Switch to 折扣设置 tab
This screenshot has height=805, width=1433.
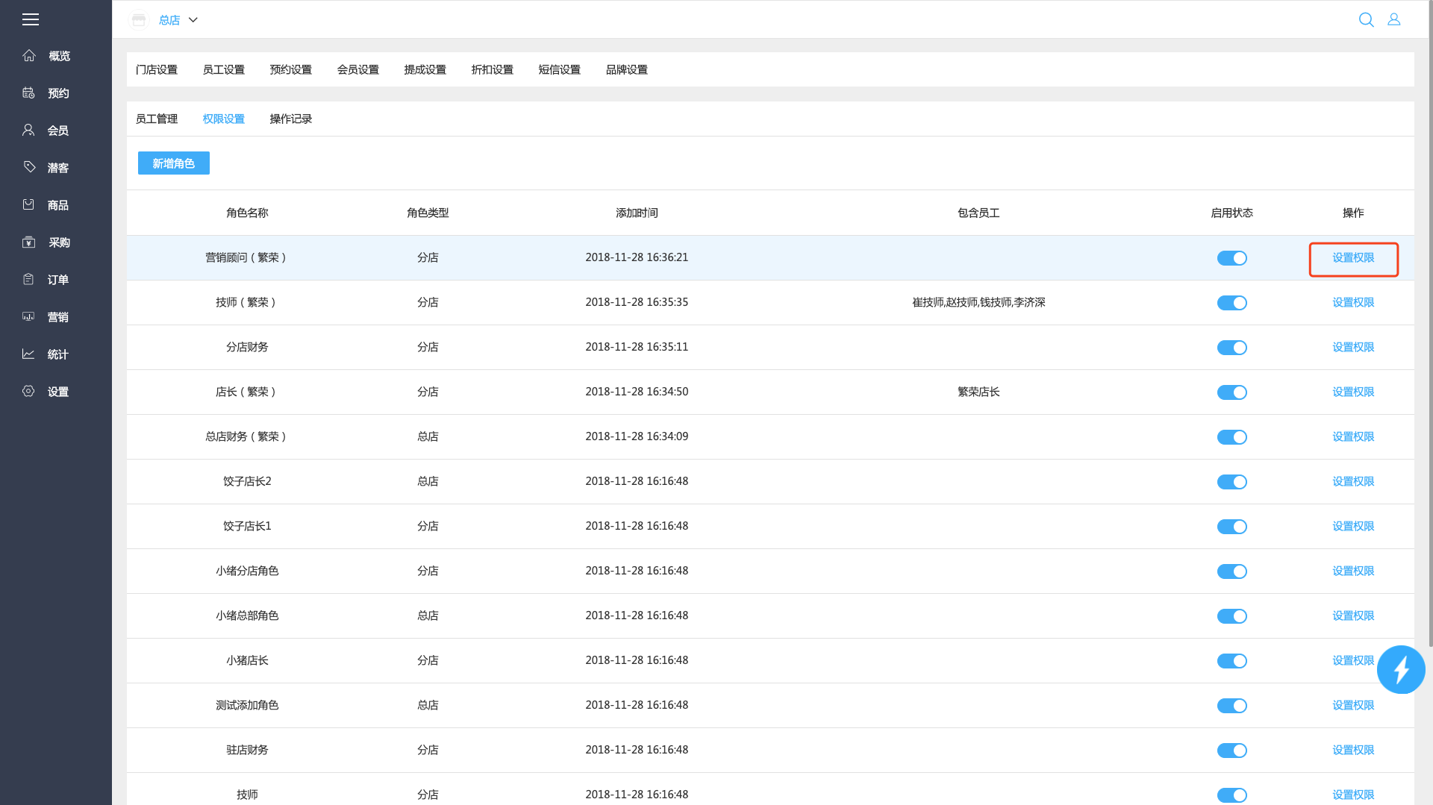coord(493,69)
